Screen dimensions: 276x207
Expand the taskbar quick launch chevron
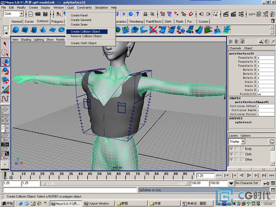[x=45, y=203]
